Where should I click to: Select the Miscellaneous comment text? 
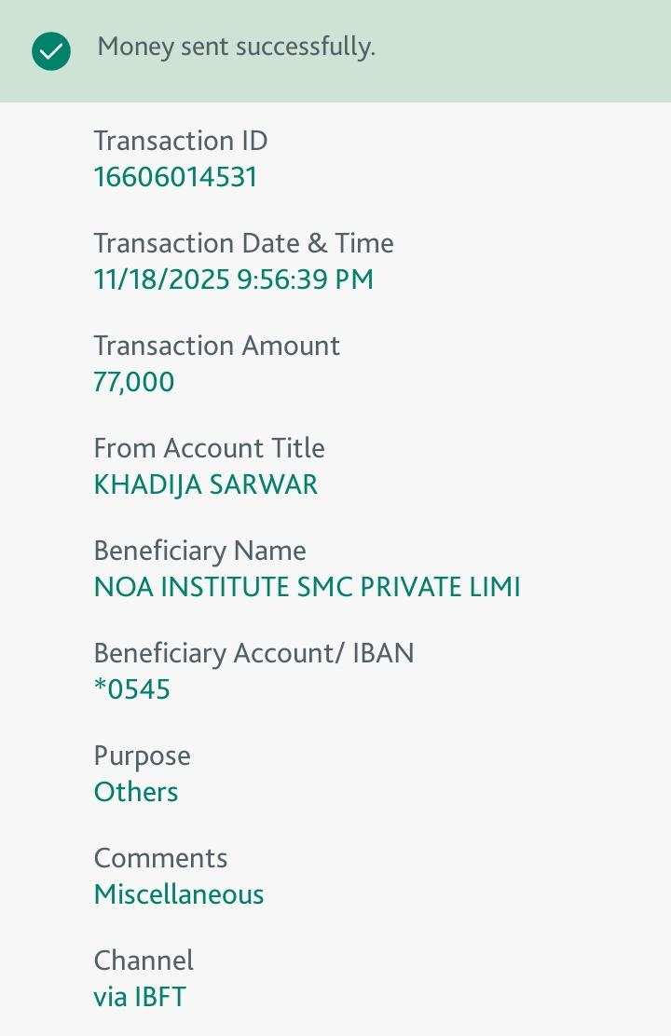(179, 894)
